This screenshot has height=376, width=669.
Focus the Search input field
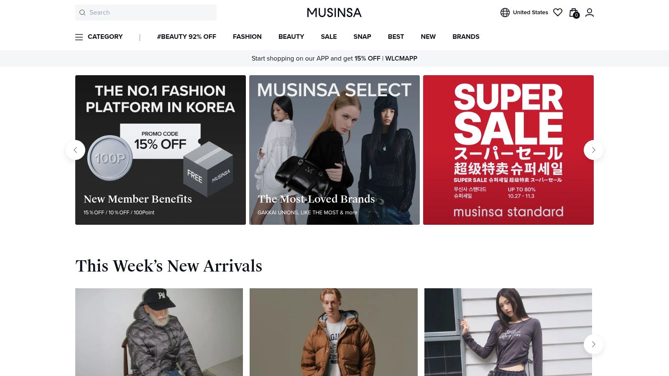[x=146, y=13]
